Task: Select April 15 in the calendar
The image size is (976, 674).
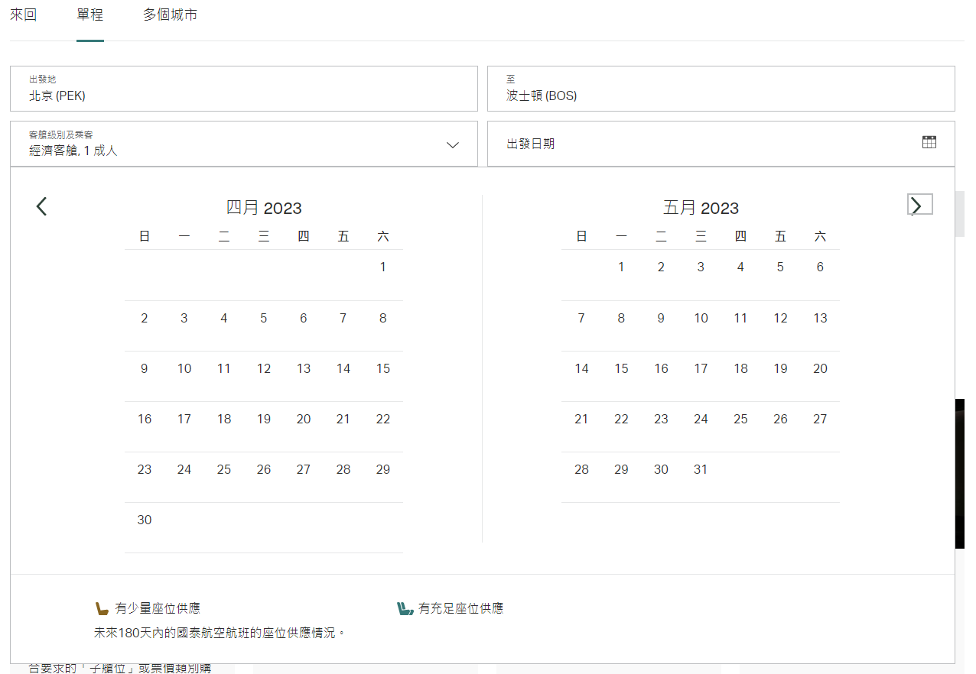Action: (x=383, y=369)
